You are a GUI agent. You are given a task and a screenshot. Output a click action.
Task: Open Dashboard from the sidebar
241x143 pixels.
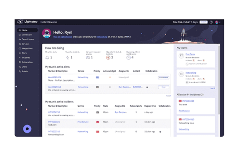click(27, 35)
